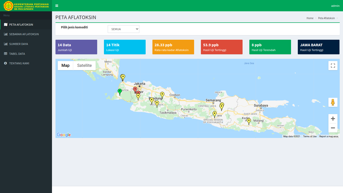Open the Sumber Daya menu item

(26, 44)
